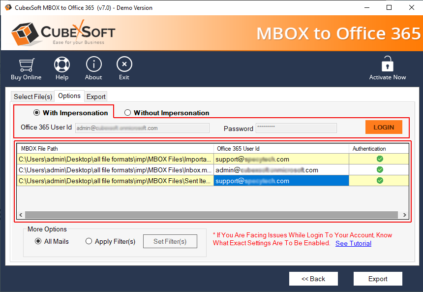Enable the Apply Filter(s) option

[x=89, y=241]
